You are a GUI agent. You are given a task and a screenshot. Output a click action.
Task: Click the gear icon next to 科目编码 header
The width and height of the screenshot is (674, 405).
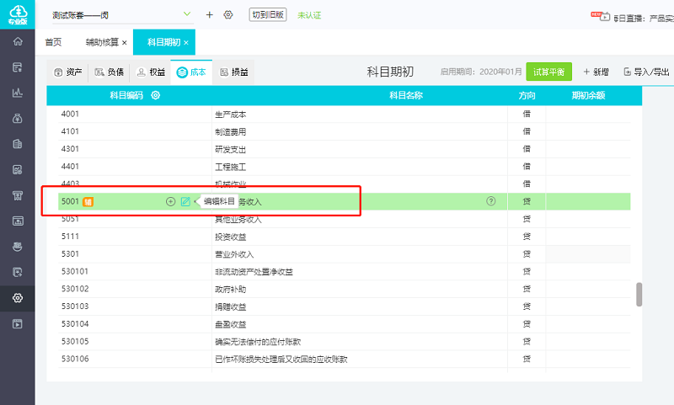point(156,95)
